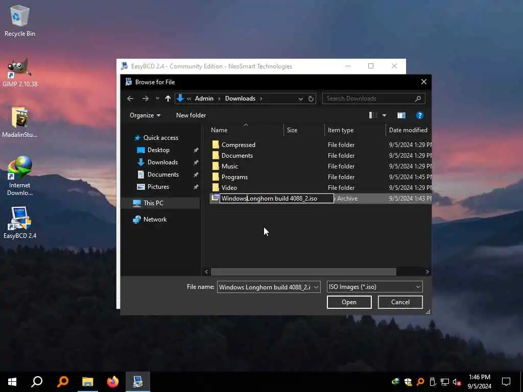Select the MadalinStu... archive on the desktop
Screen dimensions: 523x392
(19, 122)
